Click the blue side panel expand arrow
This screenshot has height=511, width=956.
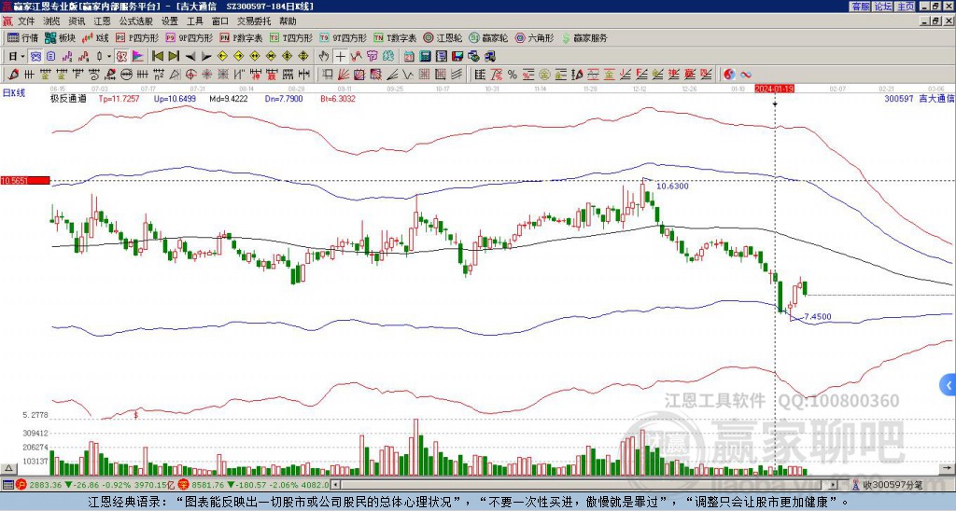[949, 385]
